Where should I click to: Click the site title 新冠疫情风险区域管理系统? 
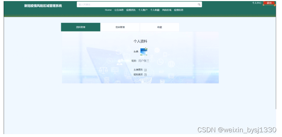coord(43,6)
